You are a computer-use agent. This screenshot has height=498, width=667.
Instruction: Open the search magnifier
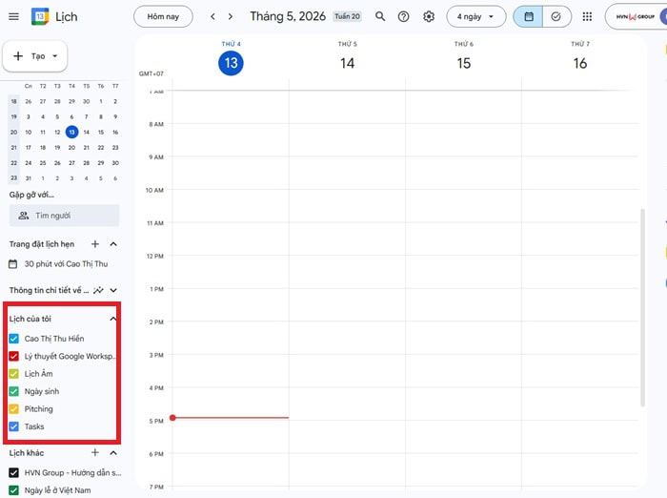pos(380,16)
